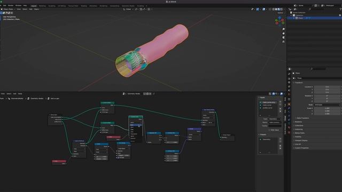Click the outliner search field
The image size is (342, 192).
316,9
